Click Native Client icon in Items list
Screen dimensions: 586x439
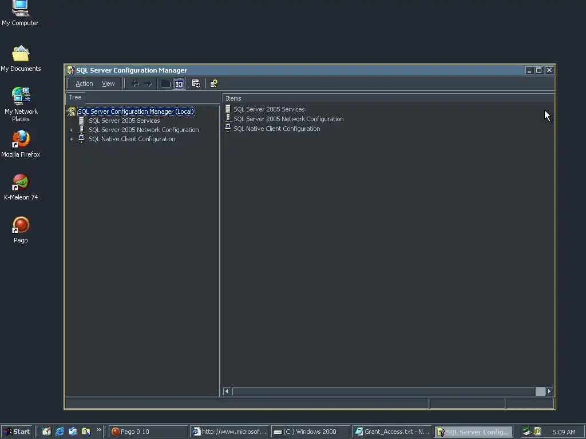228,128
